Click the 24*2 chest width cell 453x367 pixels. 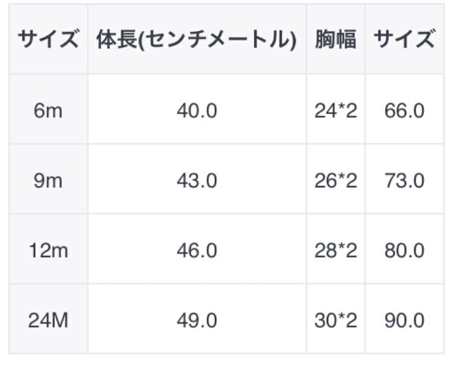click(x=336, y=110)
